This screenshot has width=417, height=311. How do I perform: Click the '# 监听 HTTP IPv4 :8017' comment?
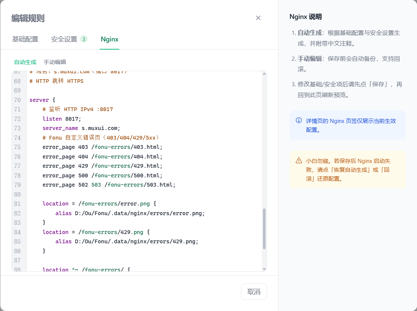(x=78, y=109)
